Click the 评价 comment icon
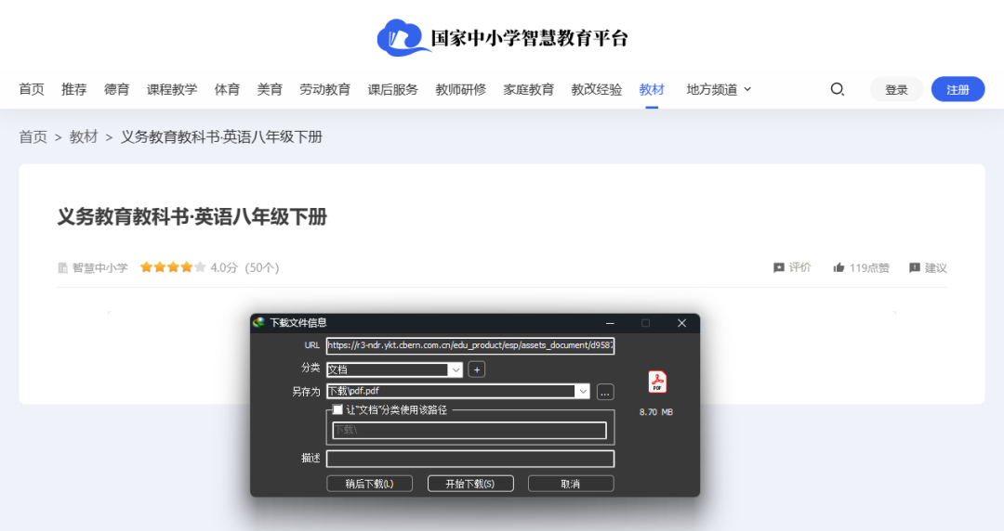 [779, 268]
